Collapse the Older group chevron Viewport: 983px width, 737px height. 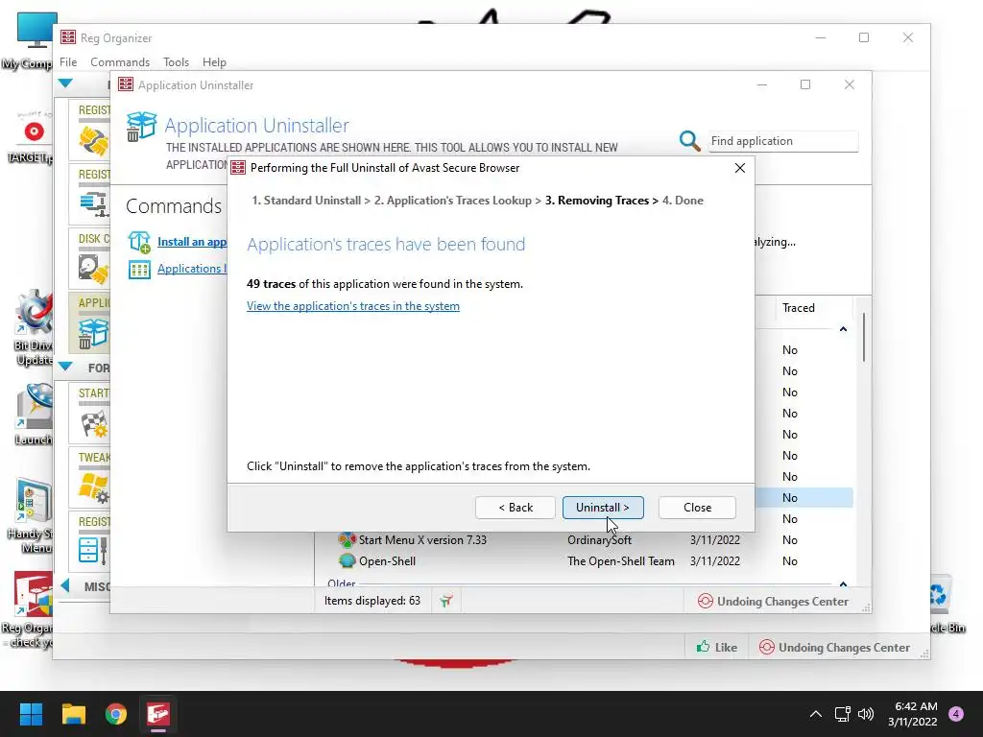pos(843,583)
